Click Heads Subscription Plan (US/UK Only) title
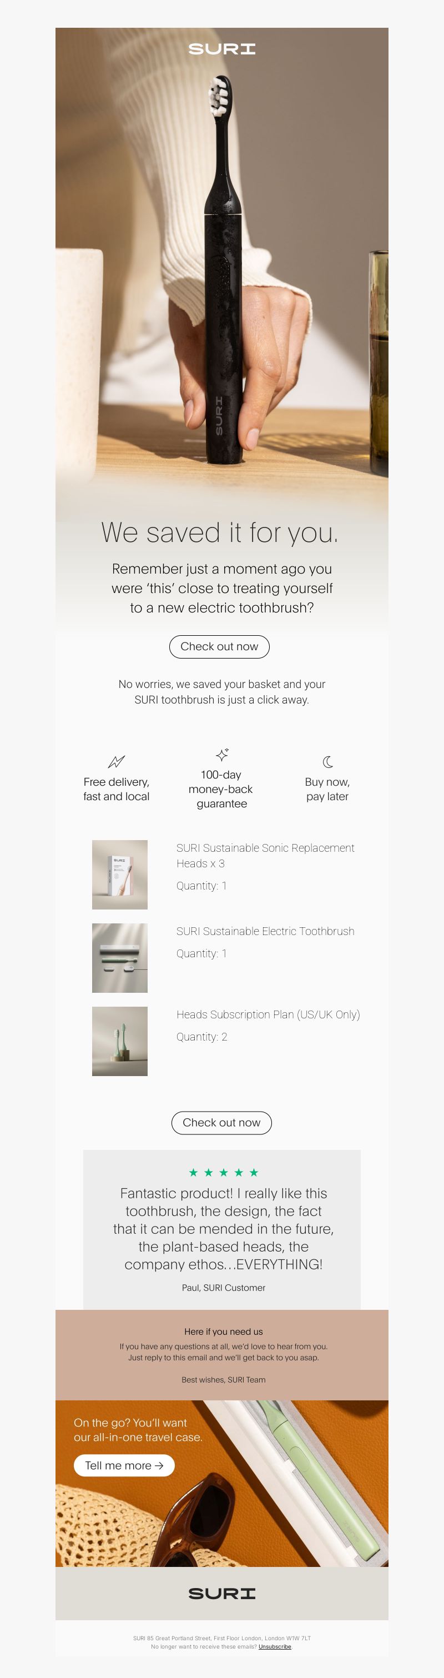 [x=268, y=1015]
